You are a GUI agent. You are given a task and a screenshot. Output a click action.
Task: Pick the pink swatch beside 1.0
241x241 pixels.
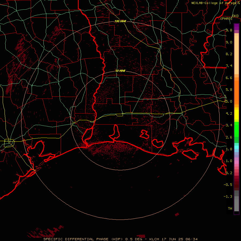coord(236,162)
